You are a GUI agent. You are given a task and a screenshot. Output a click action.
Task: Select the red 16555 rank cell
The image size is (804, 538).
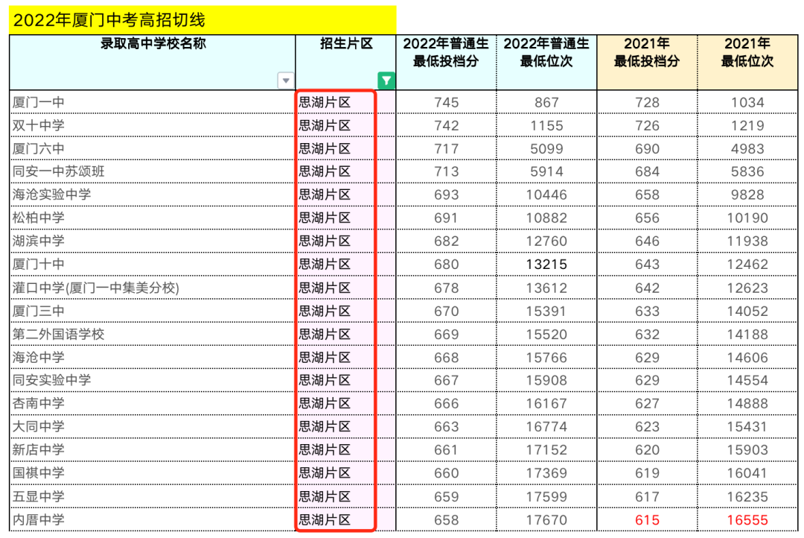(x=747, y=519)
